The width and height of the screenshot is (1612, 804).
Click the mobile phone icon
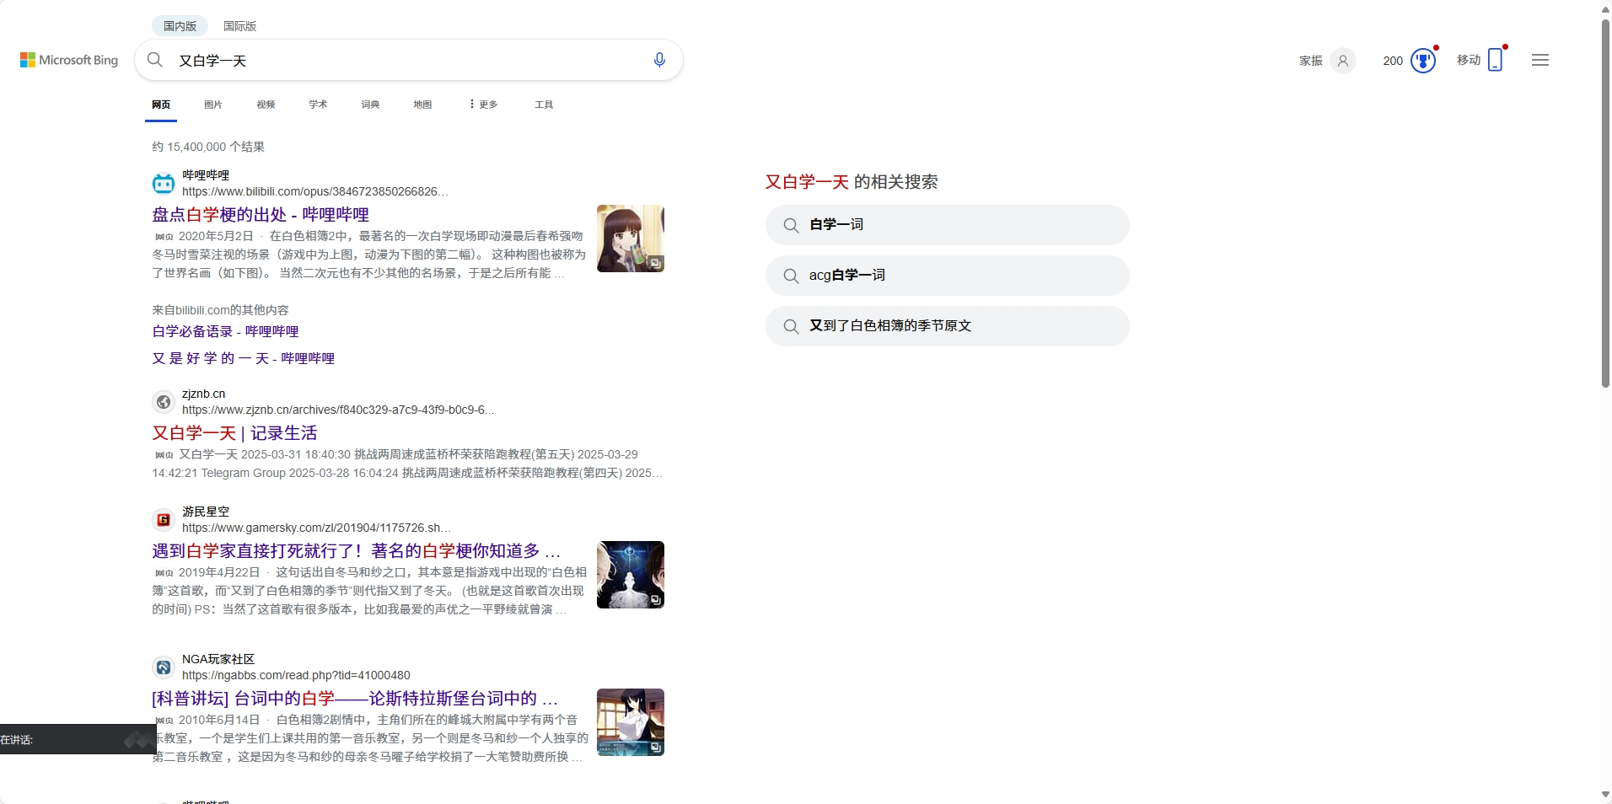click(1495, 60)
